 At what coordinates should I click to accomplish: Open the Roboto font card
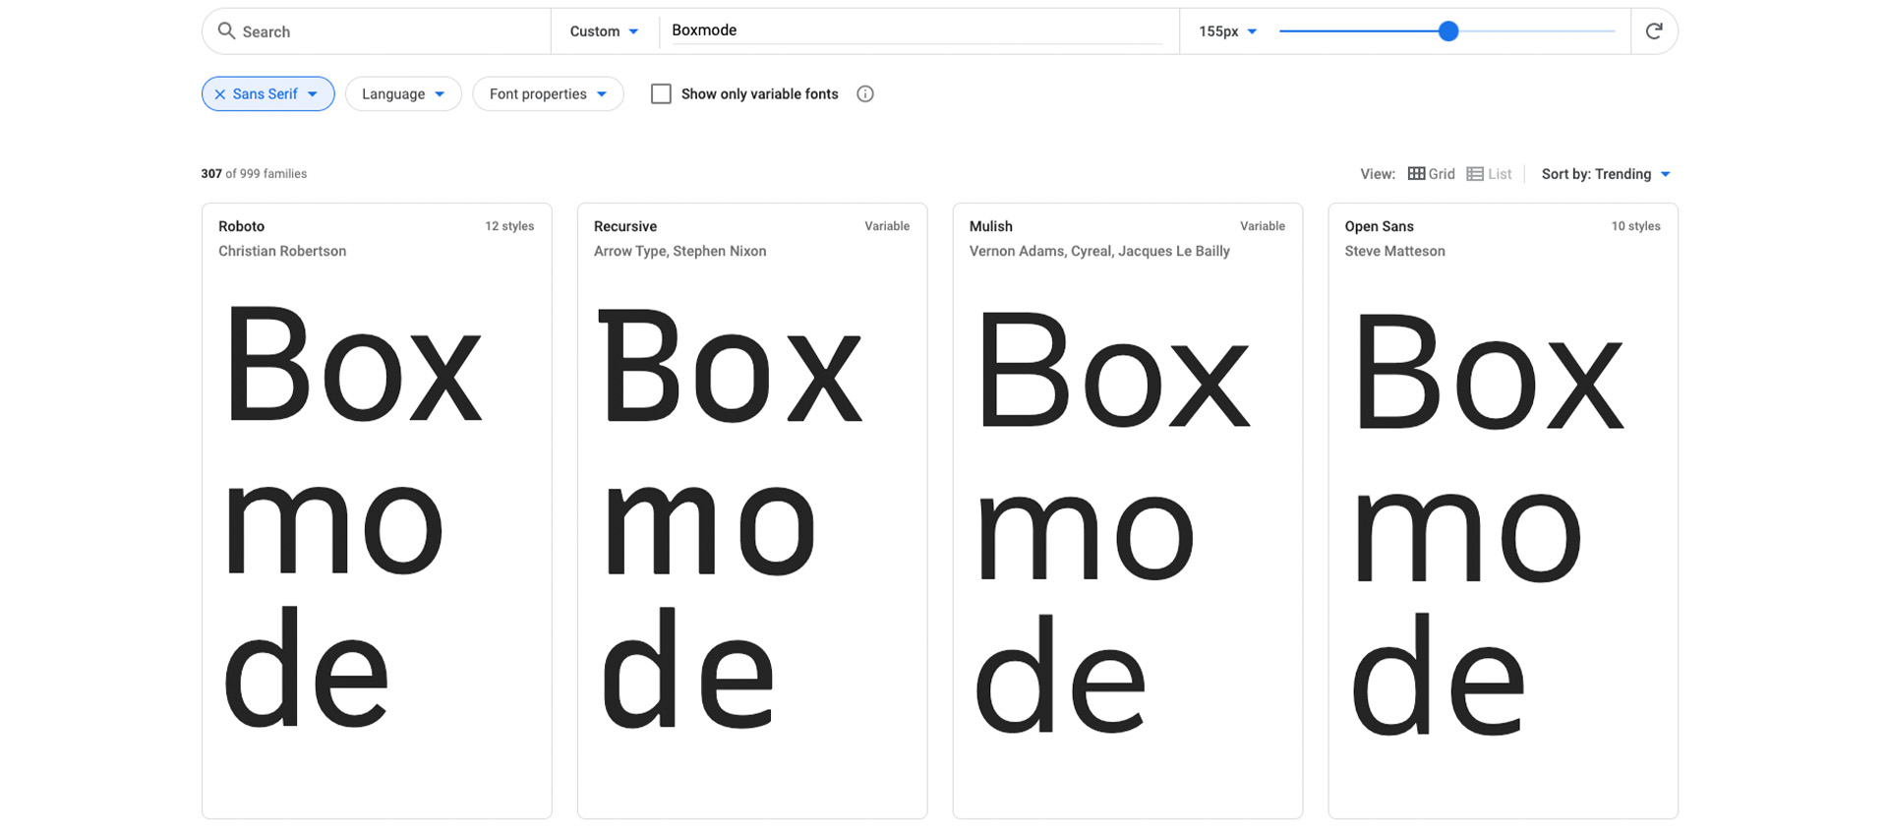[377, 511]
